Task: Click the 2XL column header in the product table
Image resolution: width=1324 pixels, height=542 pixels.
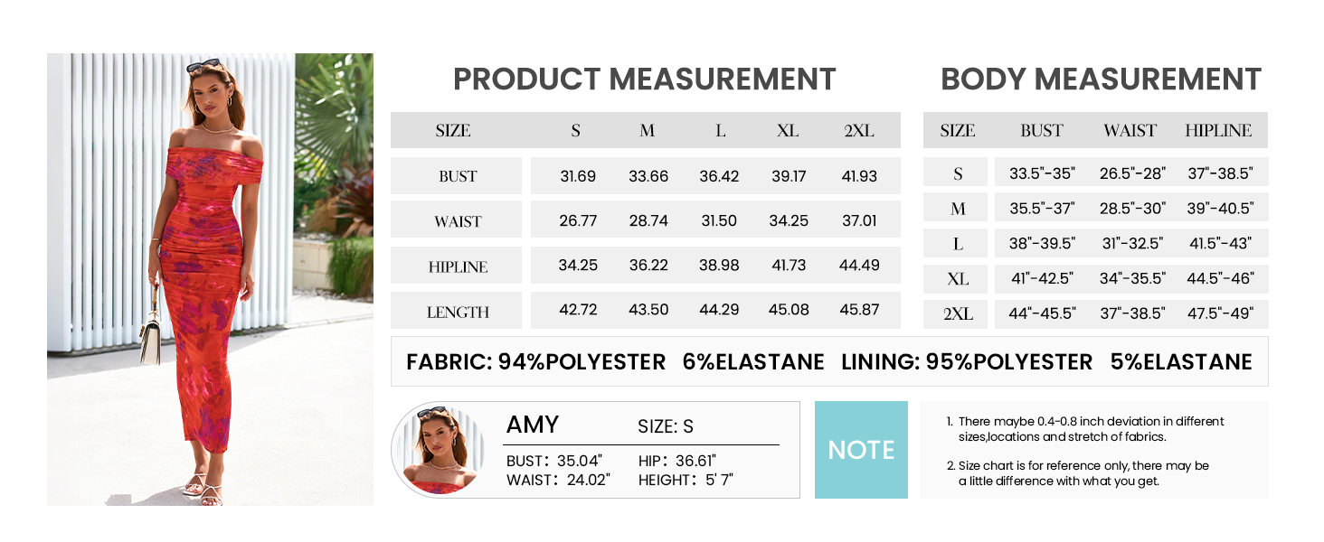Action: [859, 130]
